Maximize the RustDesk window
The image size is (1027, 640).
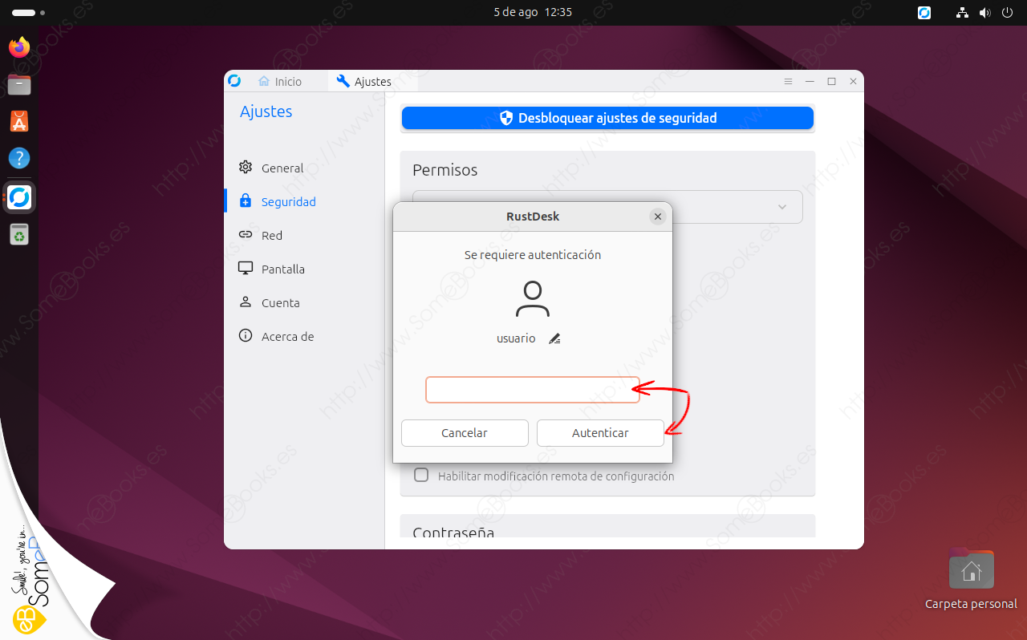tap(831, 82)
